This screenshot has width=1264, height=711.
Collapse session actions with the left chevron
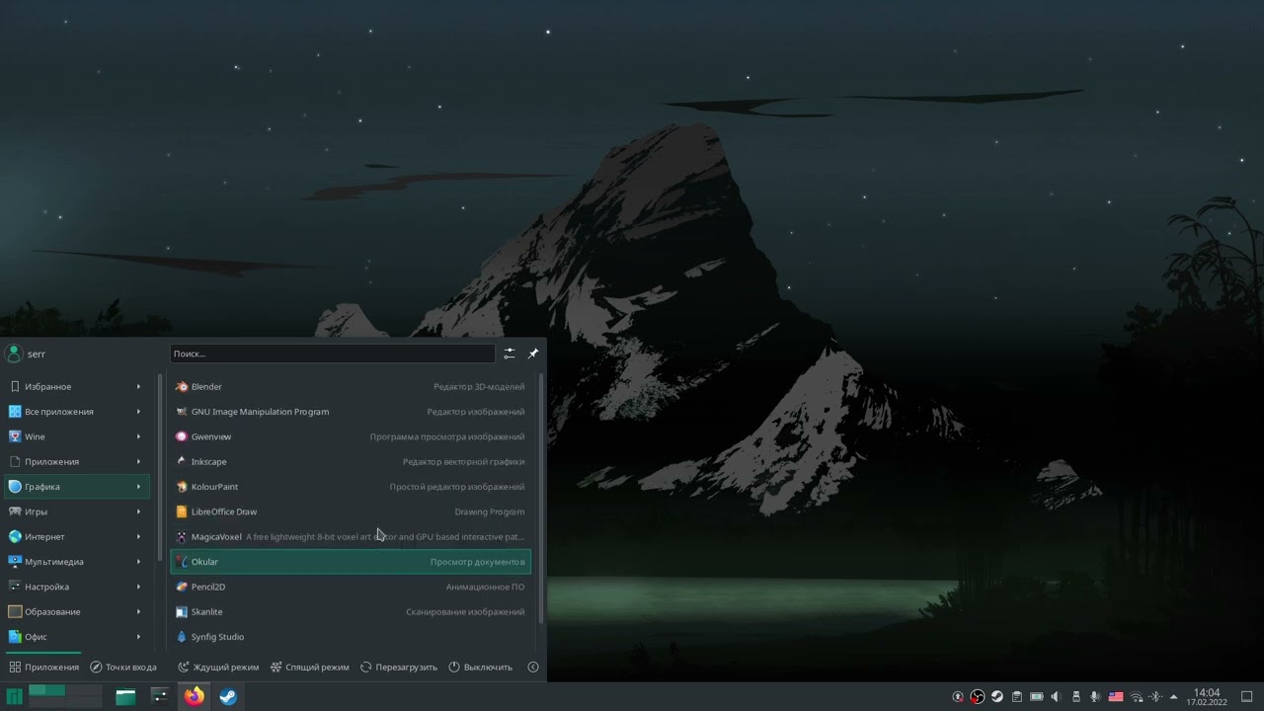click(533, 667)
